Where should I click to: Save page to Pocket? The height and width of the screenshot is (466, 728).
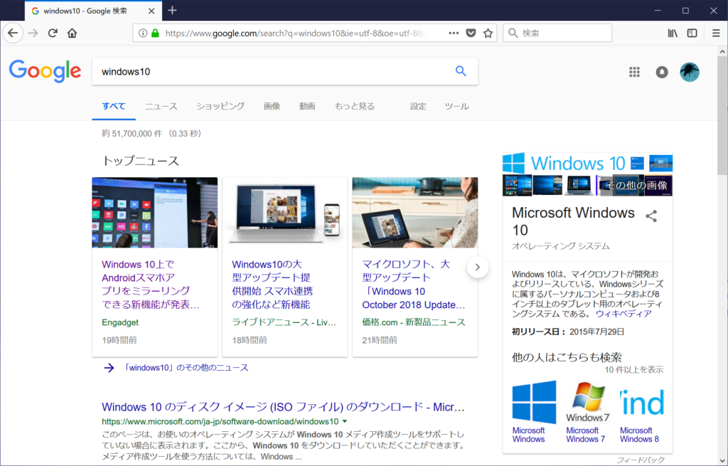[x=471, y=33]
